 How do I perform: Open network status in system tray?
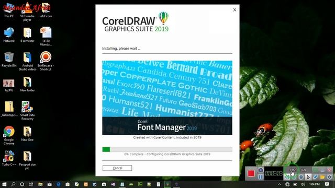[x=287, y=184]
